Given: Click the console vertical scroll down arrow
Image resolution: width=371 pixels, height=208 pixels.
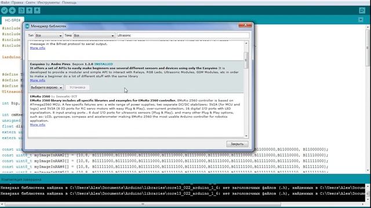Looking at the screenshot, I should [368, 199].
